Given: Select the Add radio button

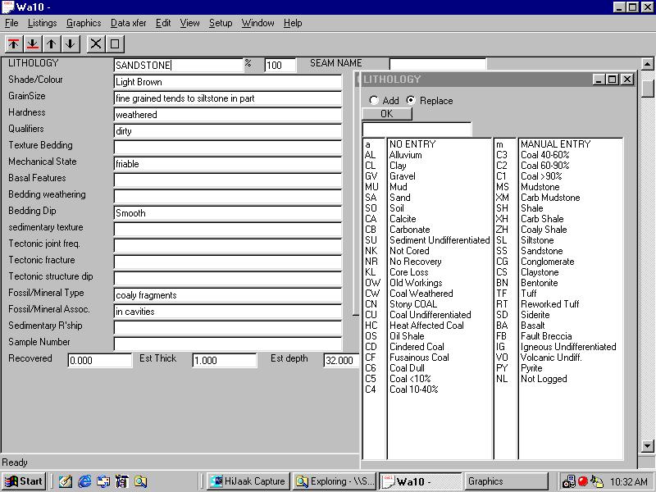Looking at the screenshot, I should tap(374, 101).
